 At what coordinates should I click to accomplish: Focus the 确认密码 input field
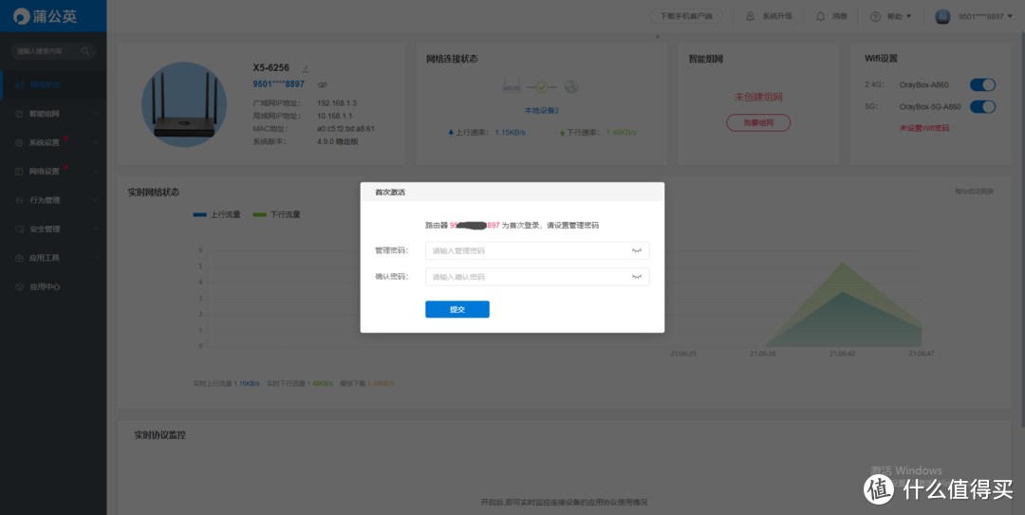pyautogui.click(x=537, y=276)
